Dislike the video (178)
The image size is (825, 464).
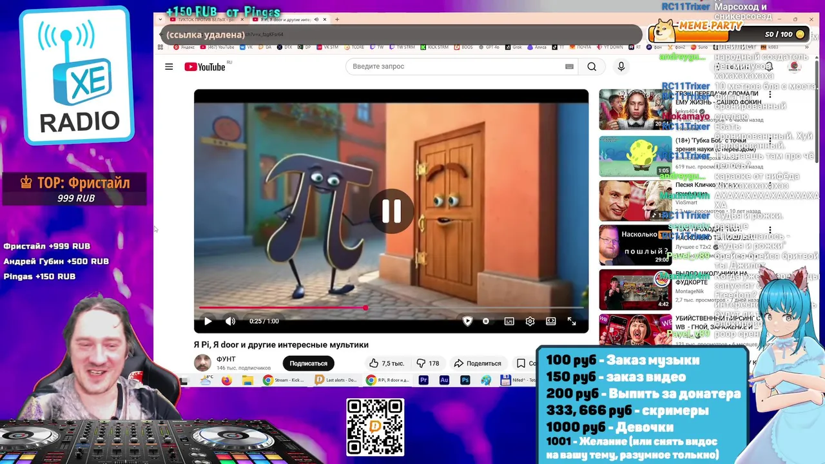427,363
